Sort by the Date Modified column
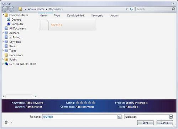178x129 pixels. click(x=75, y=16)
